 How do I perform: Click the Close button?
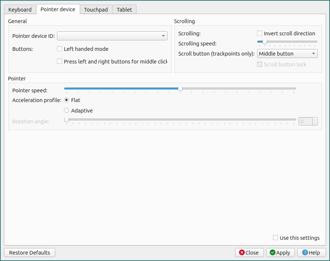coord(249,253)
